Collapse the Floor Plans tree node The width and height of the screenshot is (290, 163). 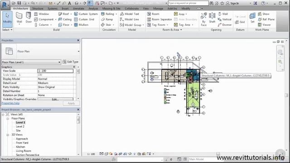click(8, 119)
